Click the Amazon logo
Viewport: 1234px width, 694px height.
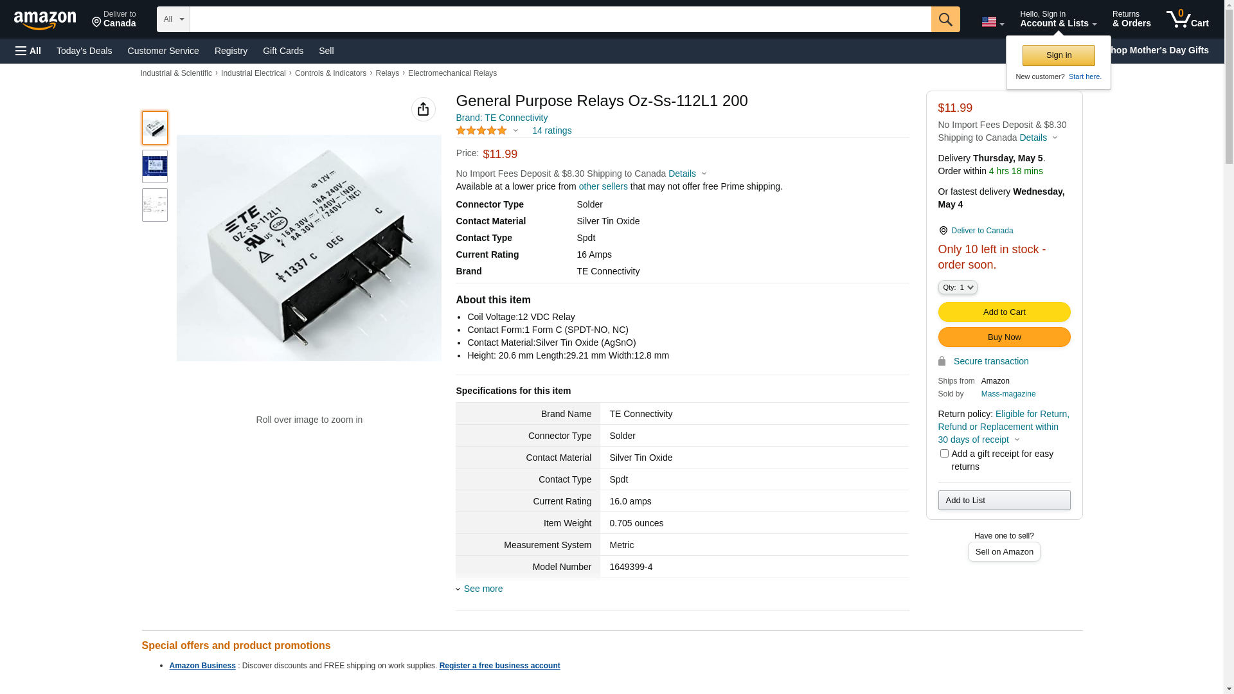click(45, 20)
